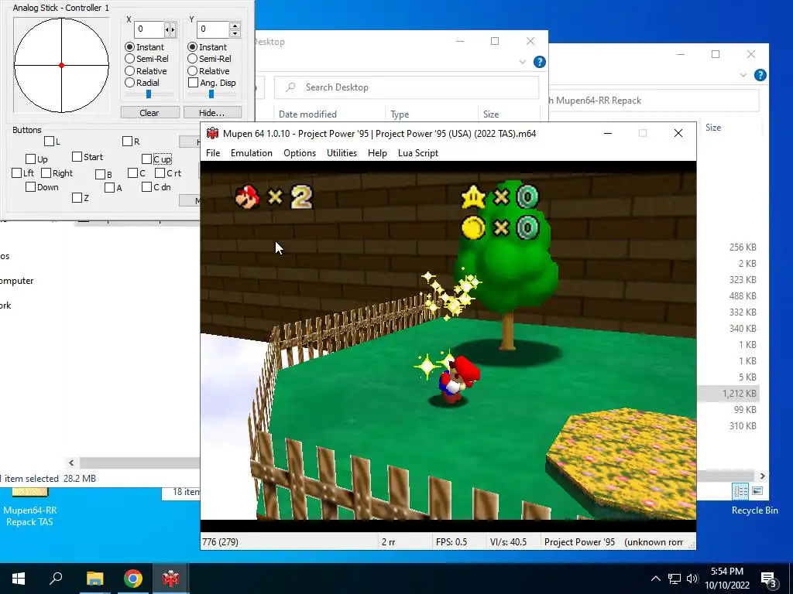Show hidden system tray icons
This screenshot has height=594, width=793.
pos(655,579)
